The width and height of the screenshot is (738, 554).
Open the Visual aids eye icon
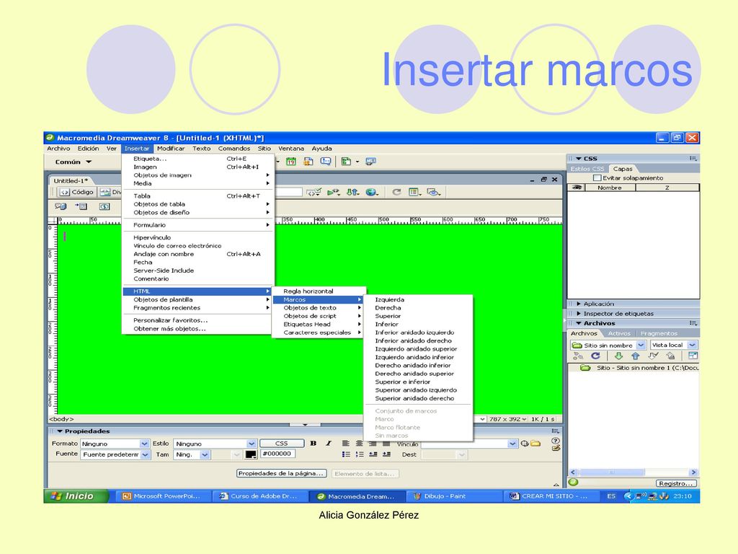point(433,192)
